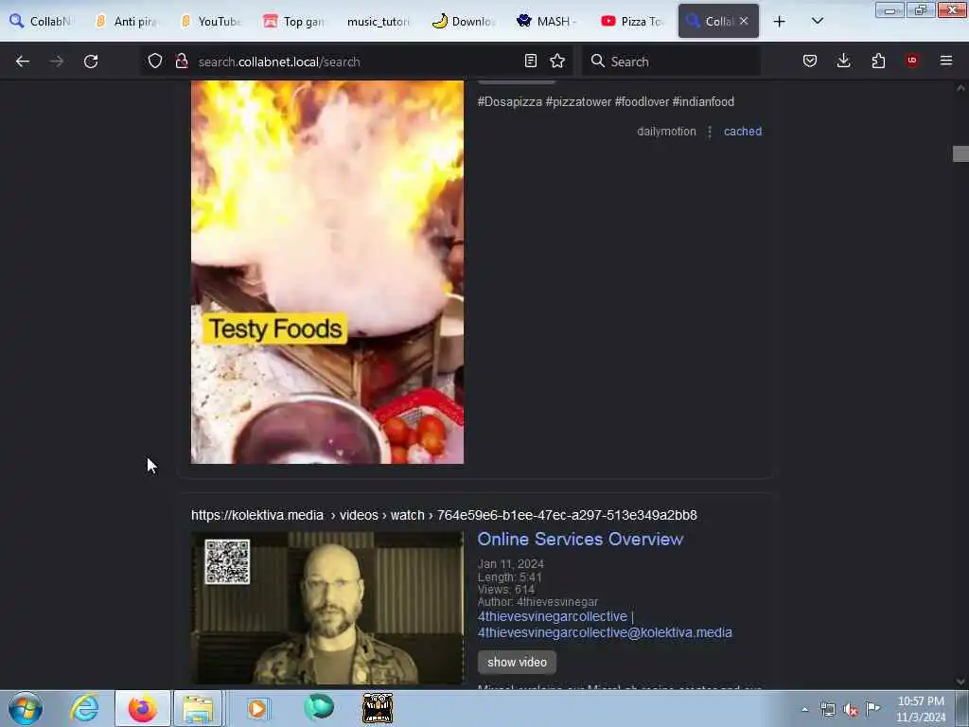Viewport: 969px width, 727px height.
Task: Open the tracking protection shield icon
Action: [x=155, y=61]
